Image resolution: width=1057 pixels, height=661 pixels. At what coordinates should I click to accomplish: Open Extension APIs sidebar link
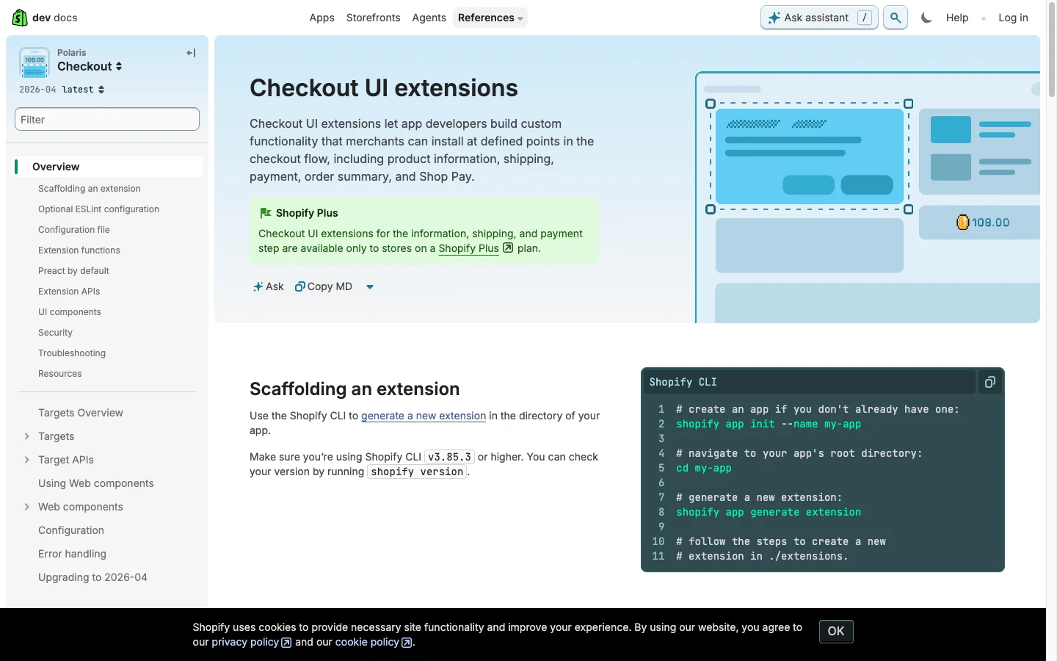[x=69, y=292]
